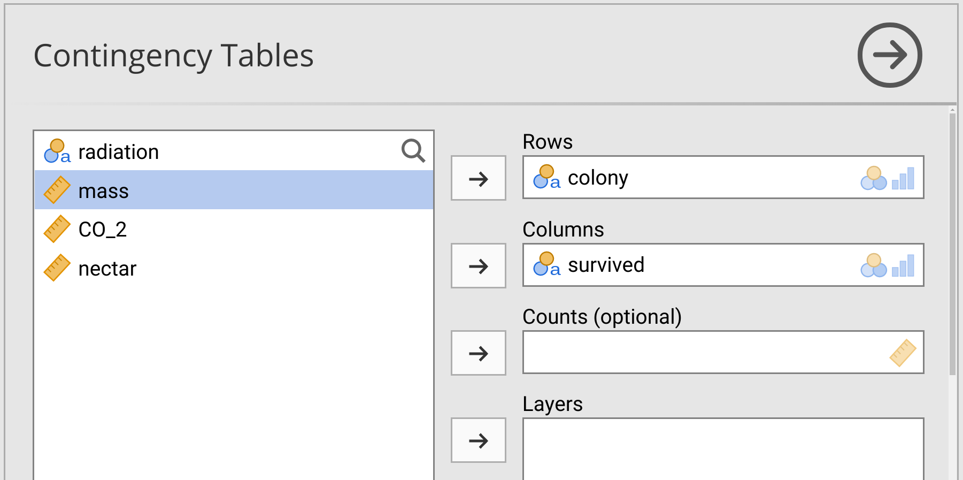The height and width of the screenshot is (480, 963).
Task: Choose the nectar variable
Action: 107,269
